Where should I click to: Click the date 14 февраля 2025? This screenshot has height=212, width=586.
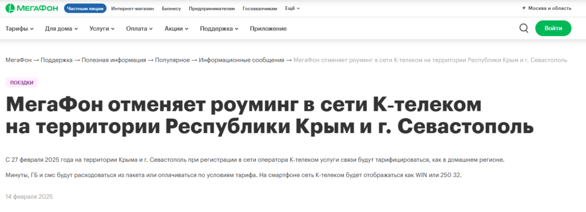click(29, 197)
